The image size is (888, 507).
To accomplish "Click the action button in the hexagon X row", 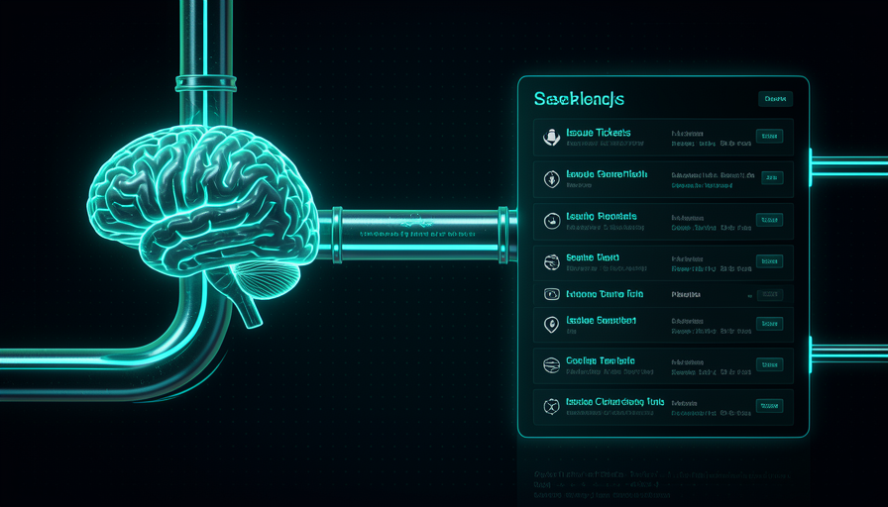I will coord(769,406).
